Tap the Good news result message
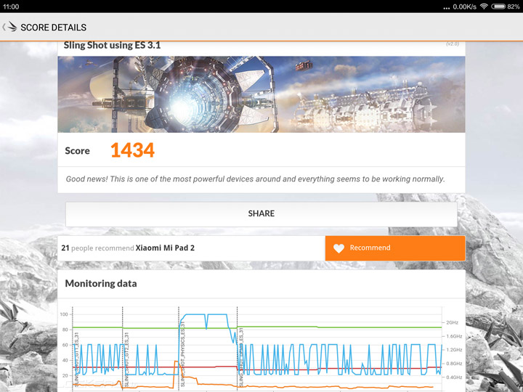The image size is (523, 392). click(x=255, y=179)
